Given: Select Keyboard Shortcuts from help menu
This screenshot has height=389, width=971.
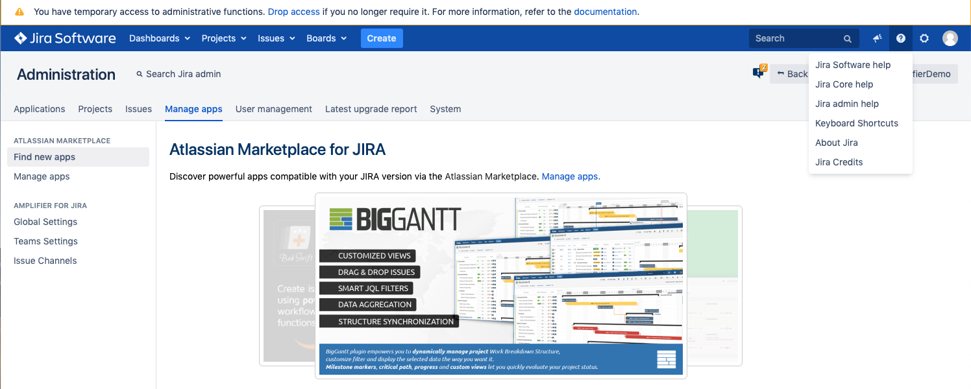Looking at the screenshot, I should point(857,123).
